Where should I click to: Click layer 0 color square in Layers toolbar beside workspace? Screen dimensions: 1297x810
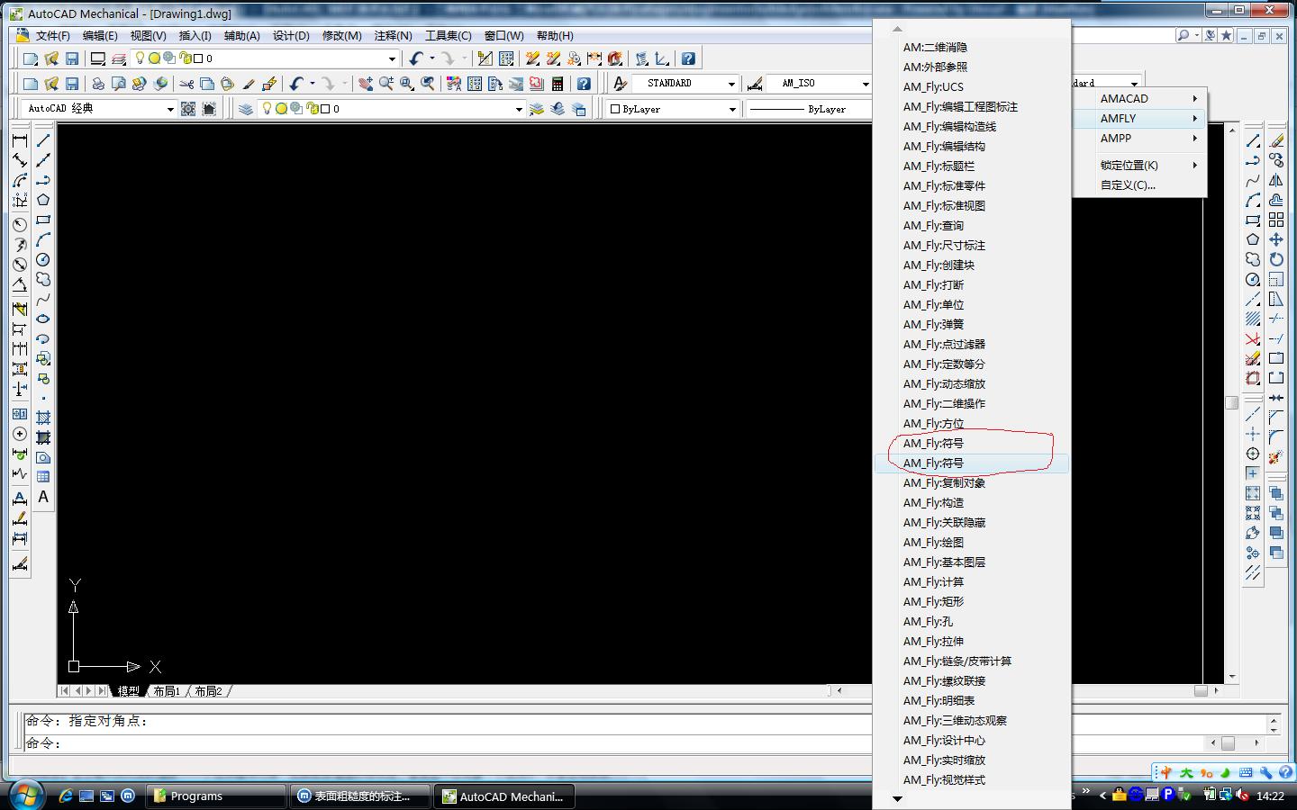point(325,109)
